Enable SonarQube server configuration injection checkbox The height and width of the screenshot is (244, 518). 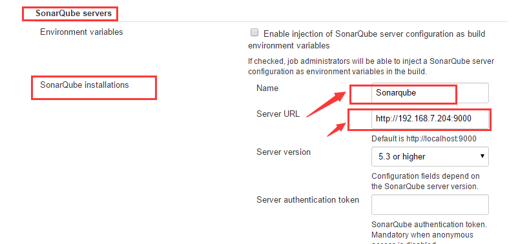[x=254, y=33]
